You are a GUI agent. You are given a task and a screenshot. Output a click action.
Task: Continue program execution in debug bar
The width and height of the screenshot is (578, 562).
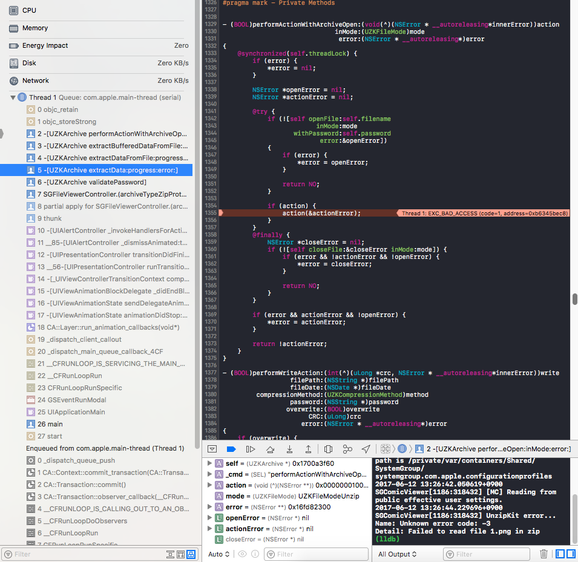tap(251, 449)
